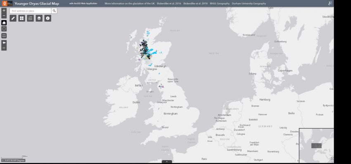Expand the attribute table bottom arrow
Viewport: 351px width, 164px height.
click(167, 162)
